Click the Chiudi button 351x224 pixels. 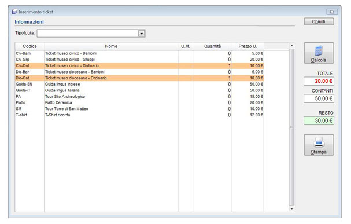click(x=319, y=21)
